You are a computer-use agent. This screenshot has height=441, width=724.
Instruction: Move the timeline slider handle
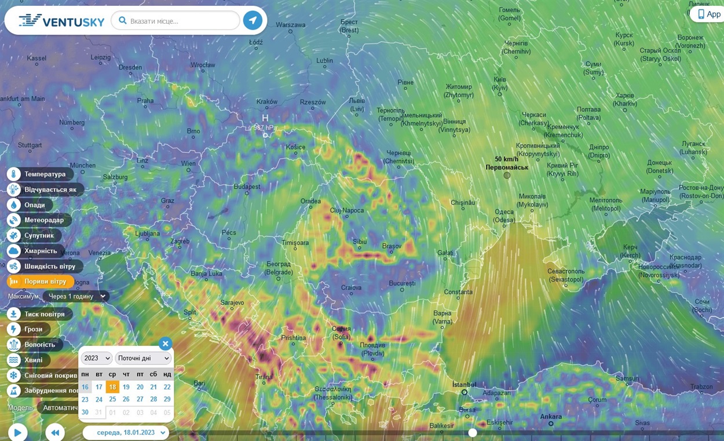[x=473, y=433]
